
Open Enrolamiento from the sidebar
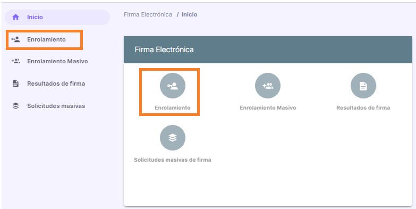point(46,39)
